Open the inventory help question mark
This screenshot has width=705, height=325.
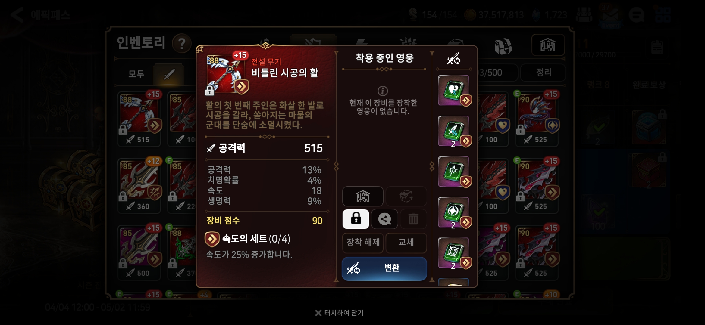click(x=182, y=44)
